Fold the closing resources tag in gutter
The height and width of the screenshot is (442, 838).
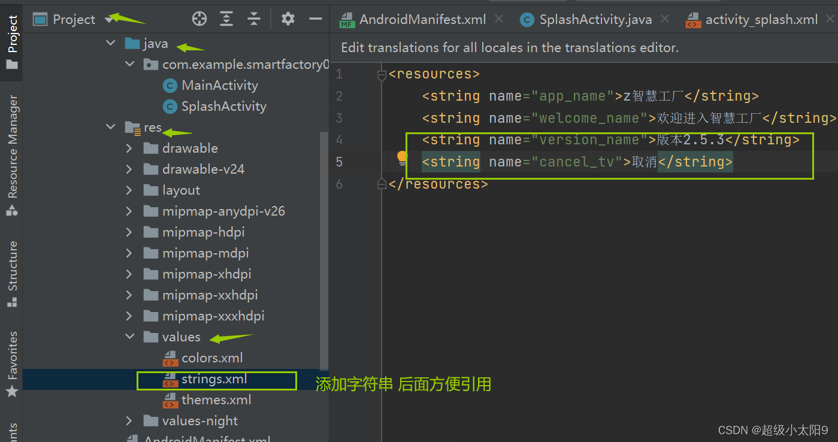[x=382, y=184]
